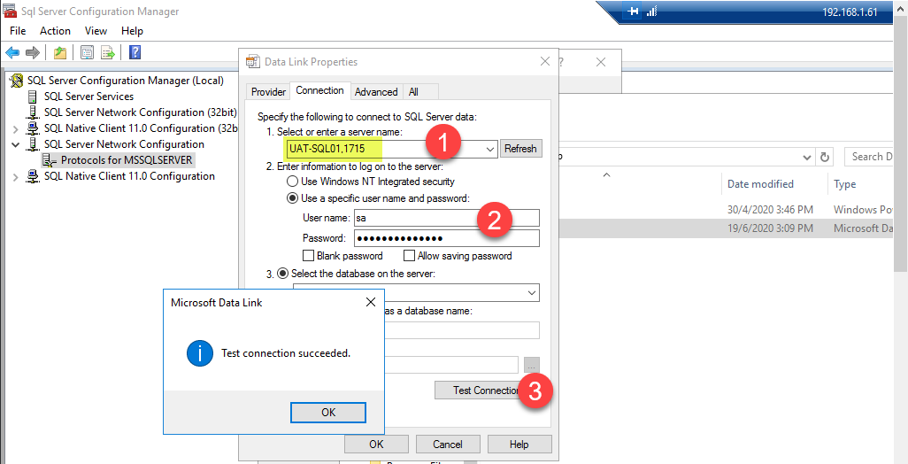908x464 pixels.
Task: Click the signal strength icon on connection bar
Action: [x=650, y=12]
